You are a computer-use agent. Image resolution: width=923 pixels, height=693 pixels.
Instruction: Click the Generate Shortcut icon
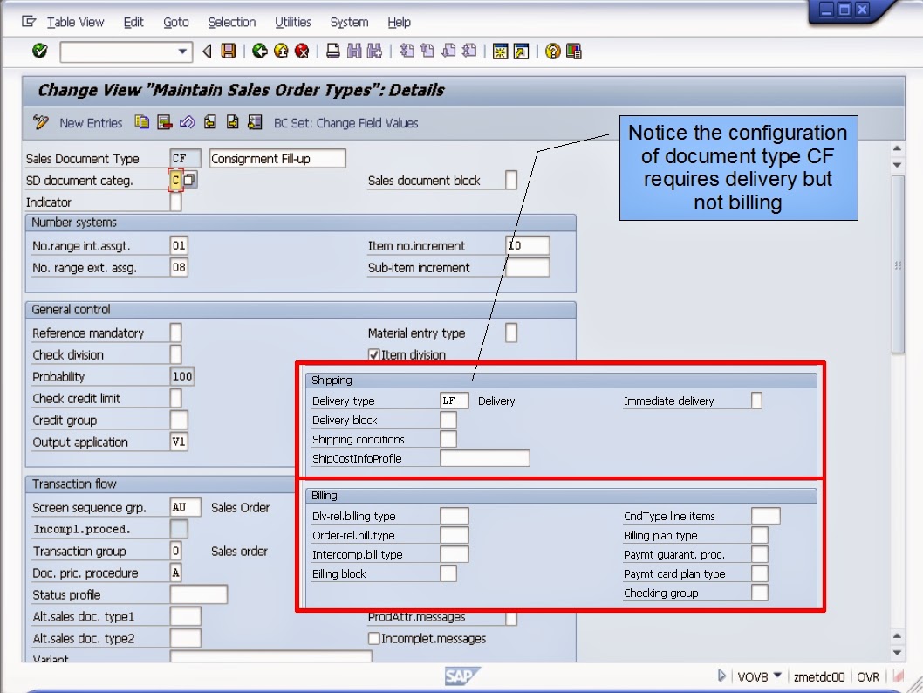(x=521, y=51)
